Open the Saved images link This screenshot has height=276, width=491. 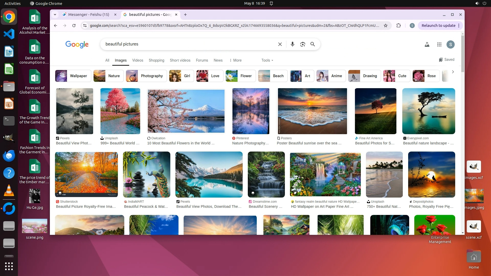pos(447,60)
